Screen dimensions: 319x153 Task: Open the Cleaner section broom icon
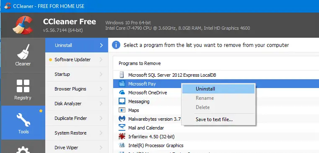[x=23, y=52]
